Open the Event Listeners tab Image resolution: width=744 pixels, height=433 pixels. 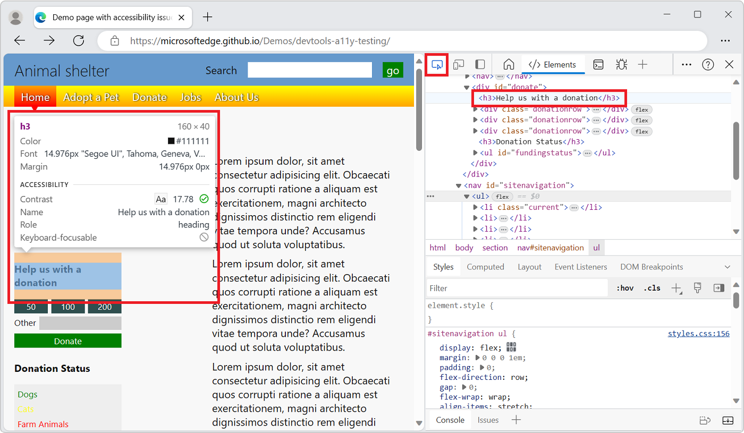tap(580, 267)
